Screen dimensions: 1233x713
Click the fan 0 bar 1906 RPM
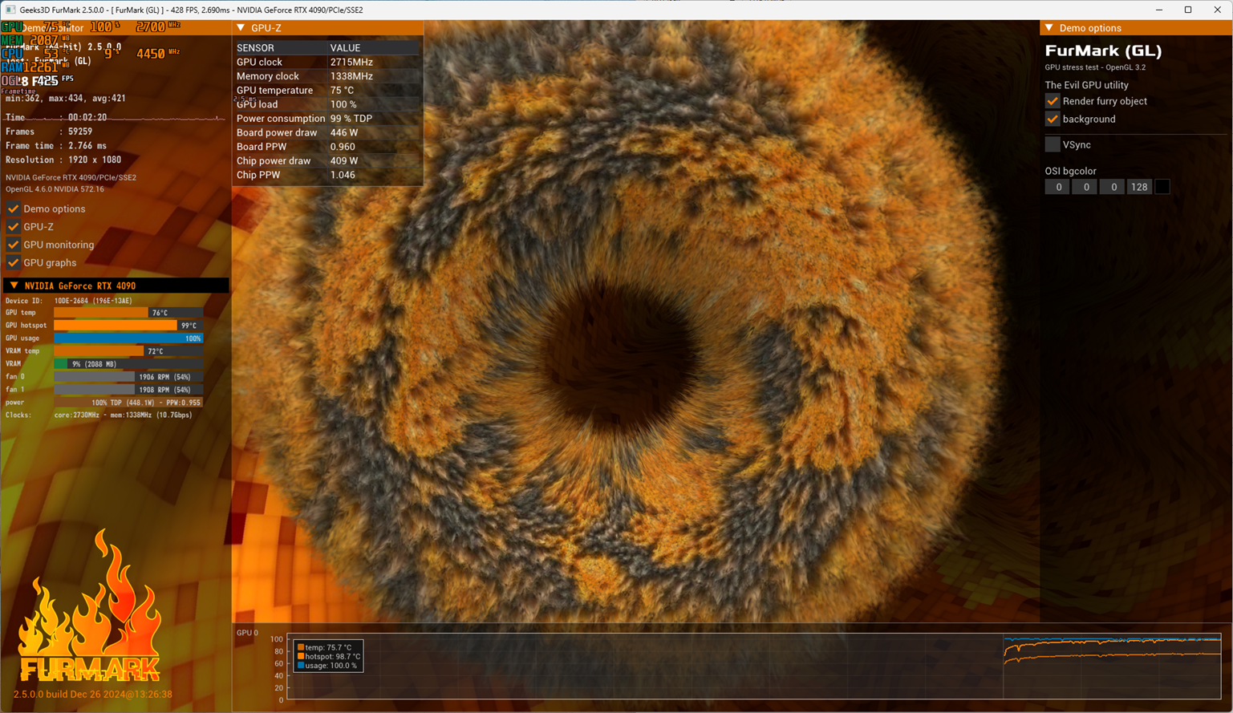tap(128, 377)
